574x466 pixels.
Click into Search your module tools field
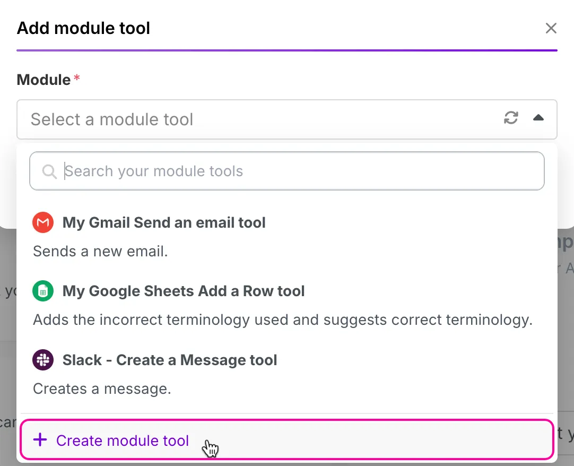287,171
